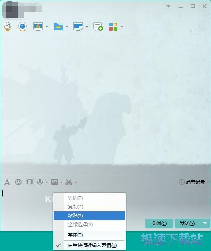Viewport: 211px width, 251px height.
Task: Choose 全部选择(A) in context menu
Action: coord(89,225)
